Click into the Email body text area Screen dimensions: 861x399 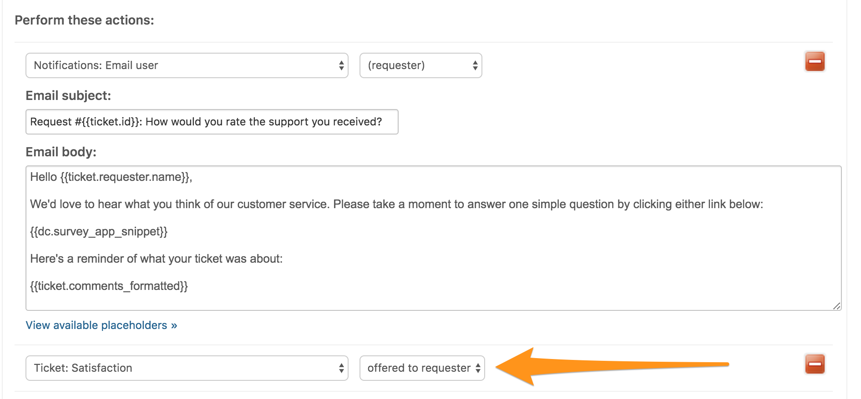pos(433,238)
